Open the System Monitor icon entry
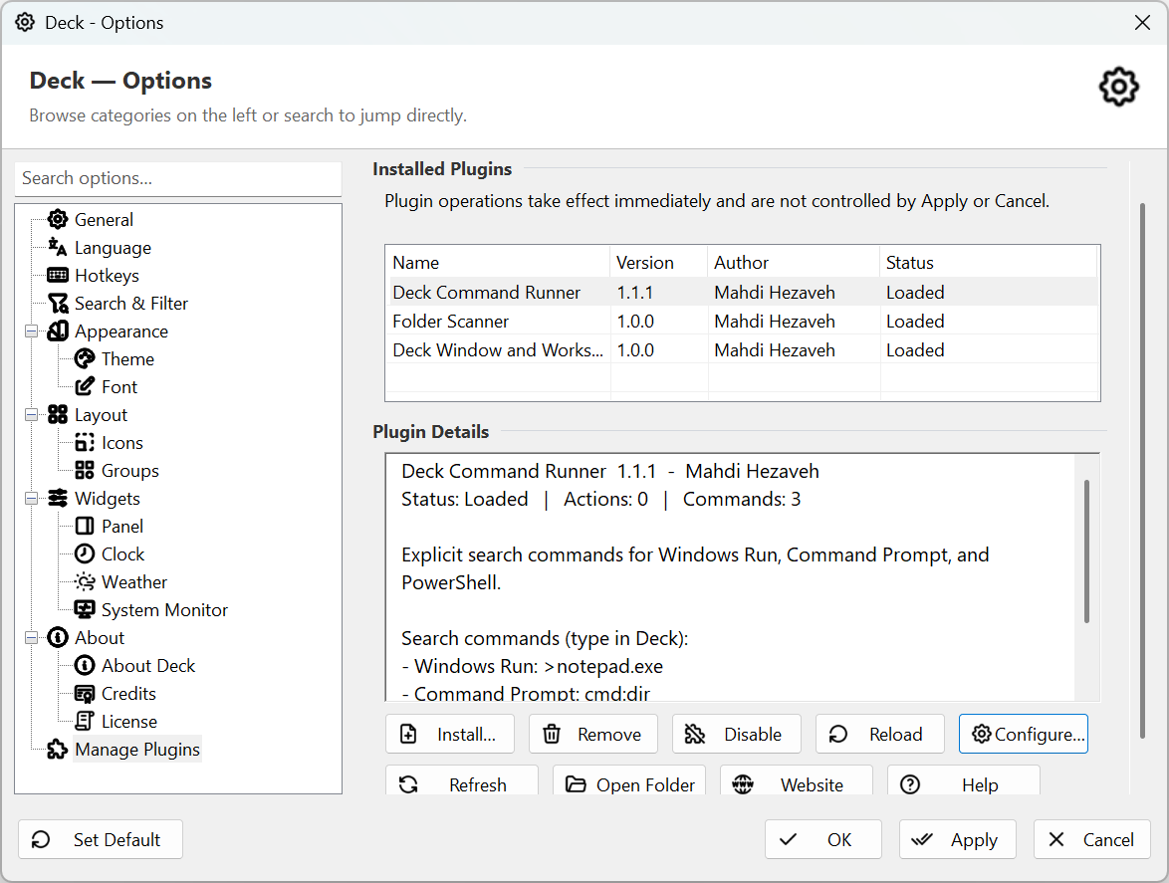 [x=85, y=609]
